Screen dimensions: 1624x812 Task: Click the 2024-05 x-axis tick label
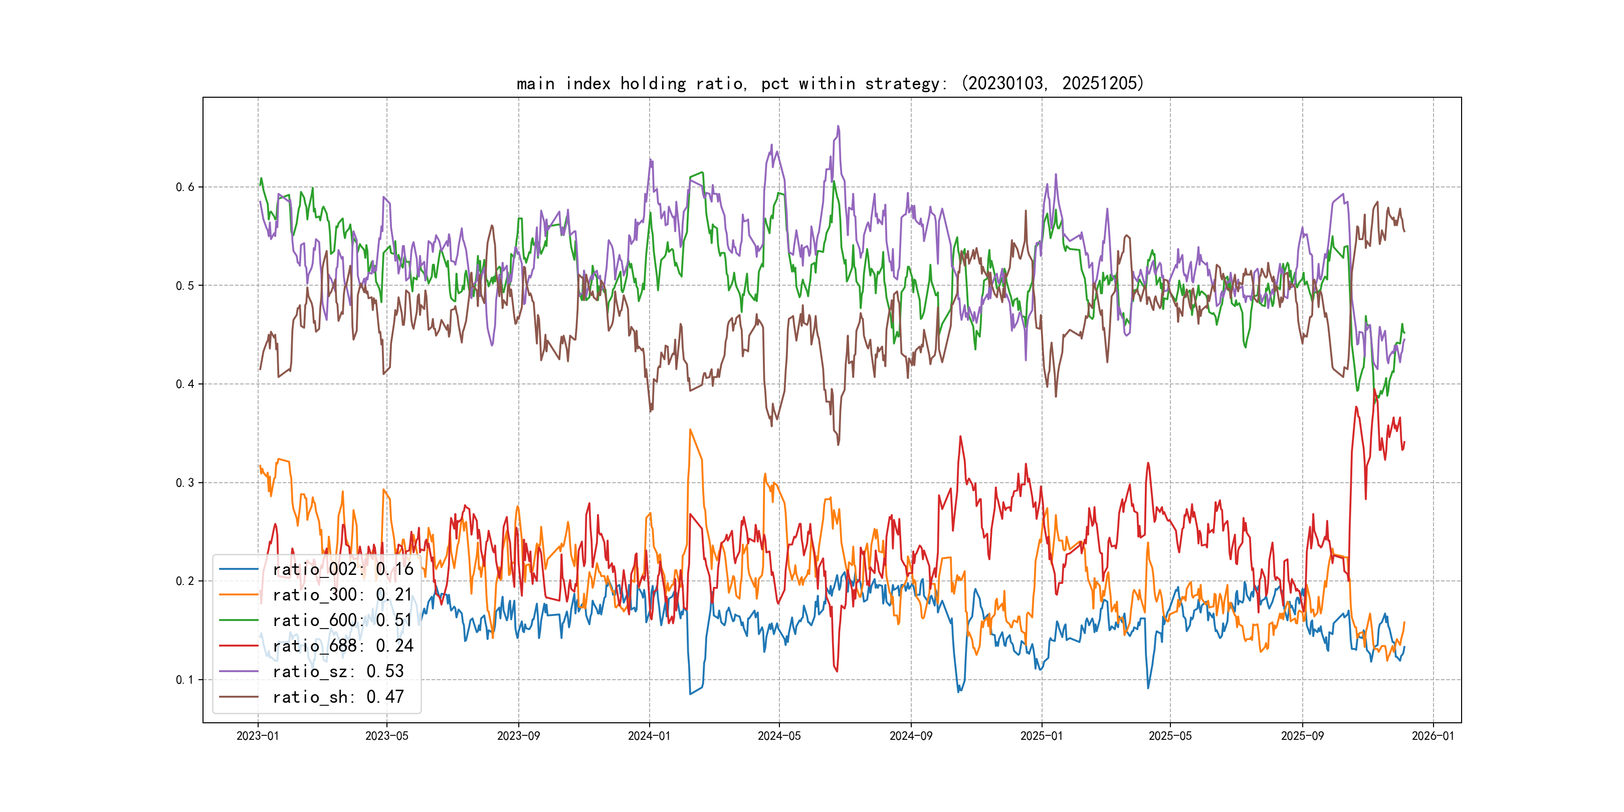point(778,736)
